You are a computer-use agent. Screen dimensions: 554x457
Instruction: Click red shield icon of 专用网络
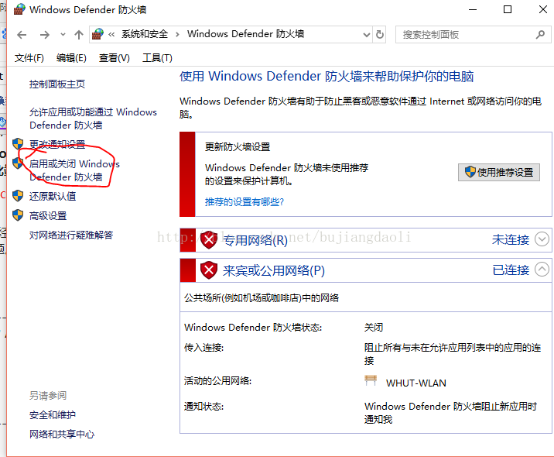click(209, 240)
